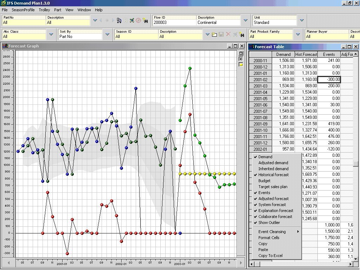Expand the Event Cleansing submenu

coord(277,232)
